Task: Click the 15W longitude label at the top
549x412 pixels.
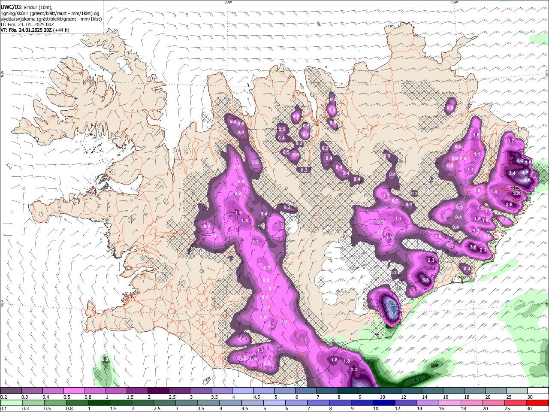Action: click(454, 2)
